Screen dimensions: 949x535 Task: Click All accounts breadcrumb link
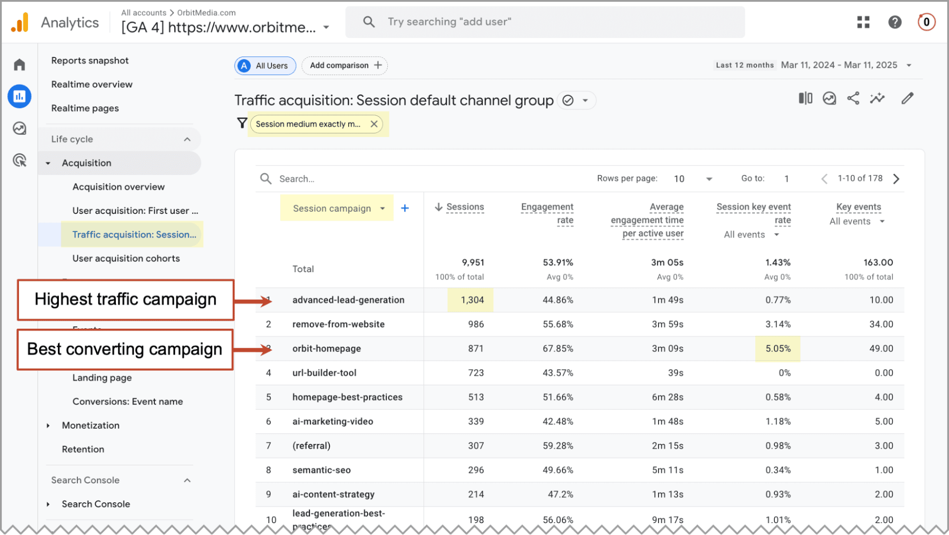pyautogui.click(x=144, y=13)
